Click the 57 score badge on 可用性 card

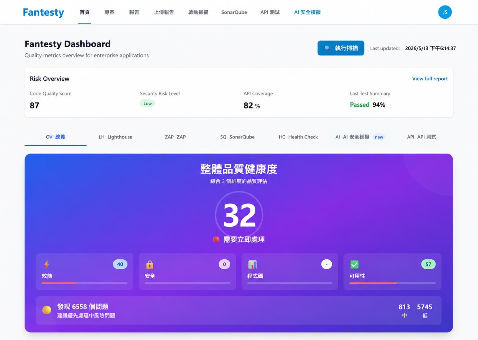428,264
